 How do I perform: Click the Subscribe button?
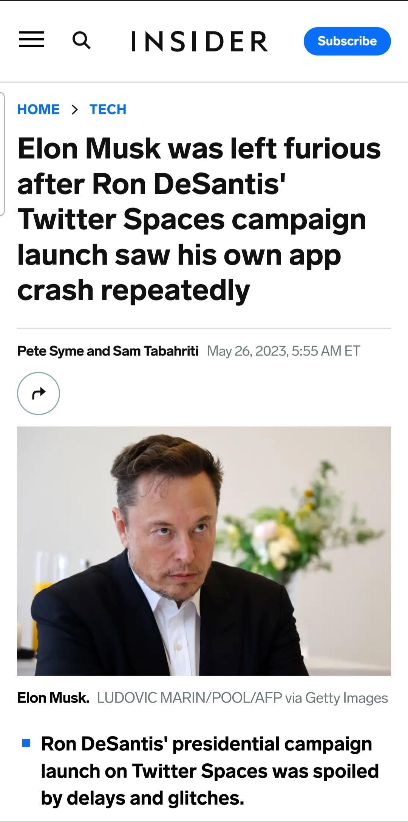(x=347, y=41)
